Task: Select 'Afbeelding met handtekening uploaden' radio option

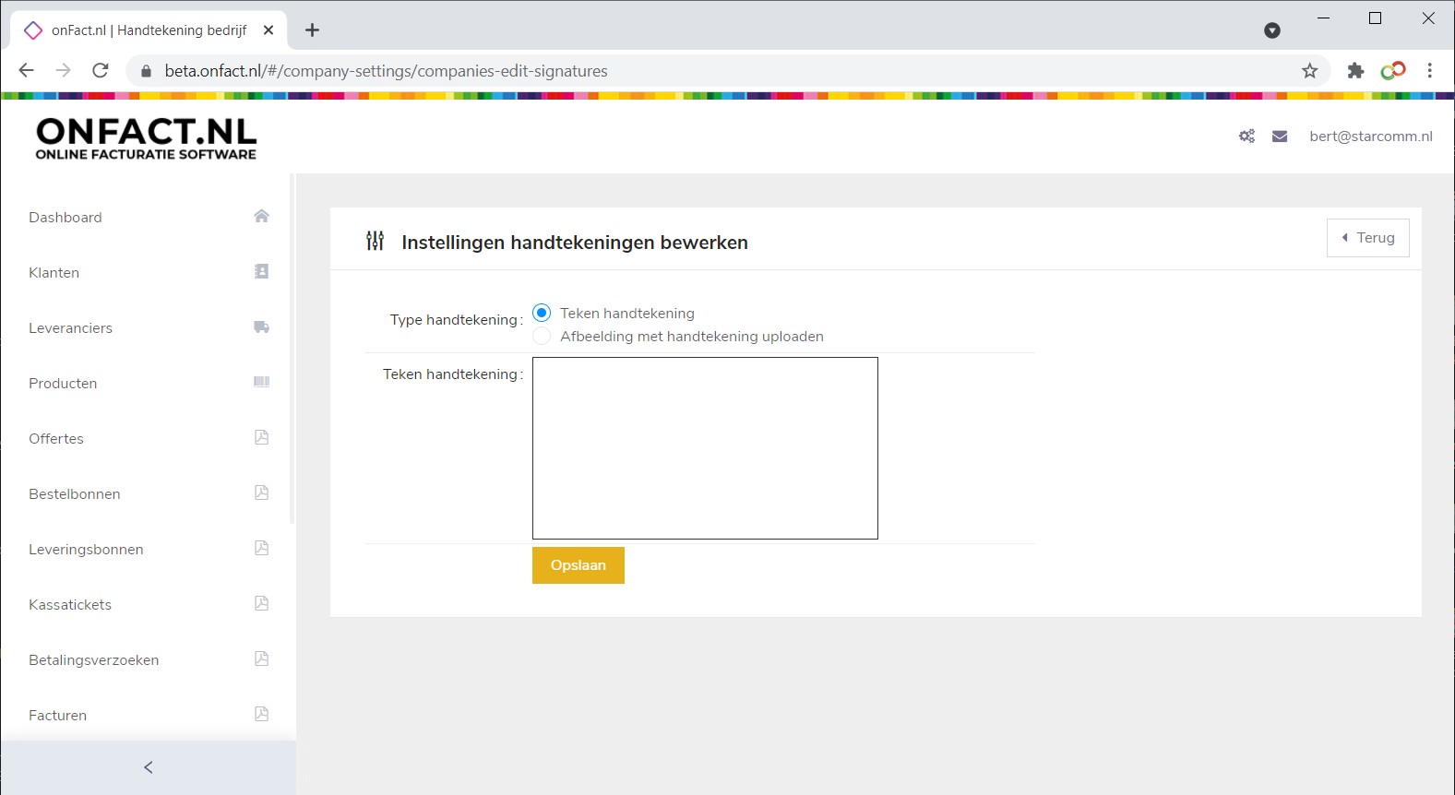Action: click(542, 337)
